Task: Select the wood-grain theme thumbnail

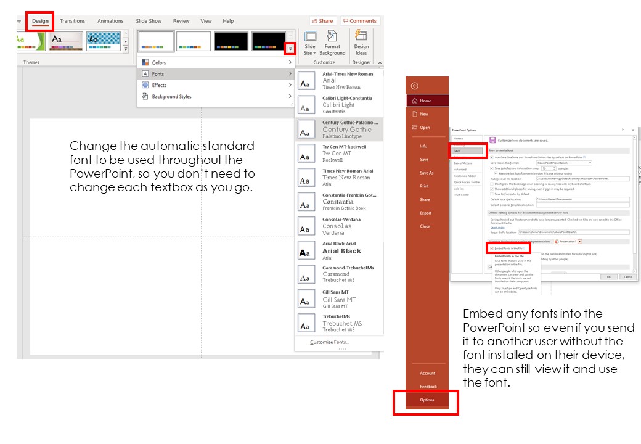Action: coord(66,41)
